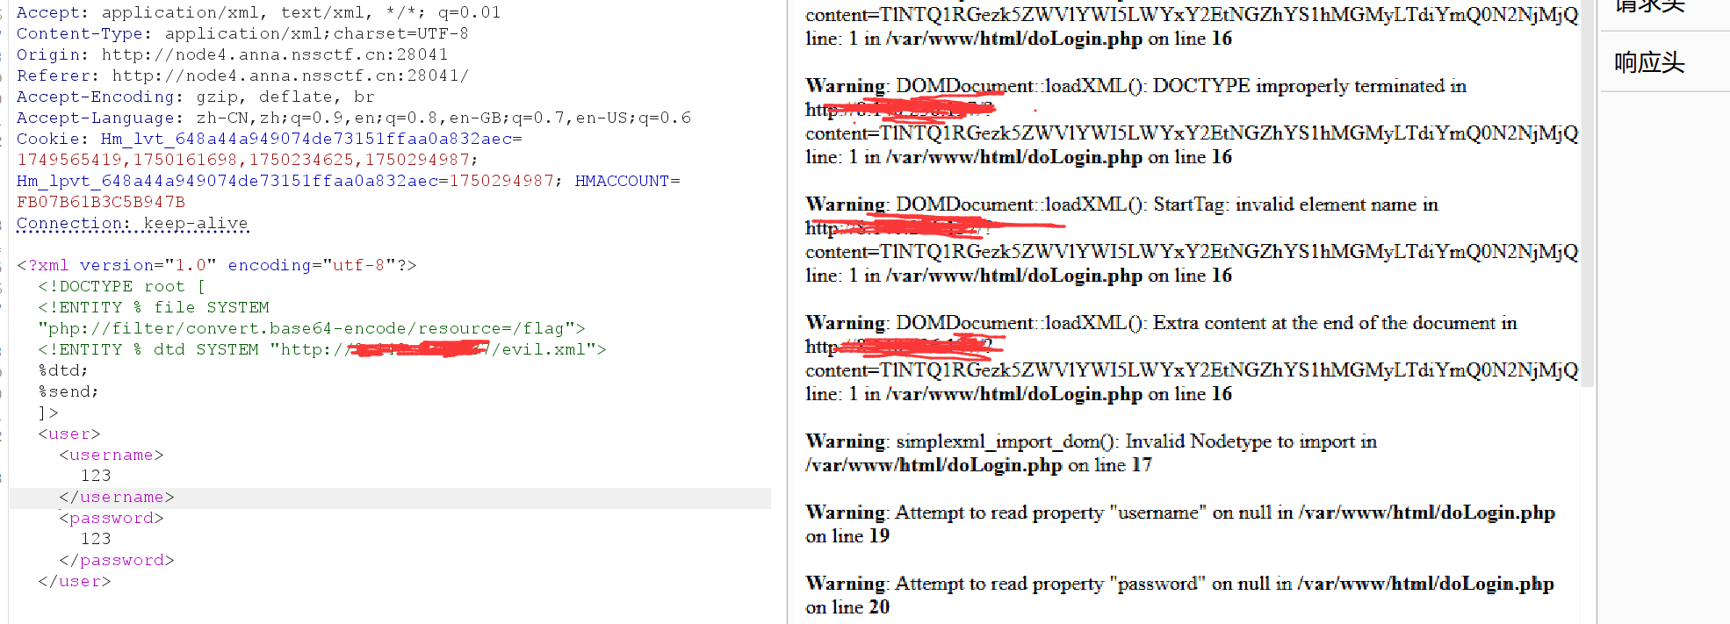Screen dimensions: 1730x624
Task: Click the Hm_lpvt cookie value line
Action: tap(290, 181)
